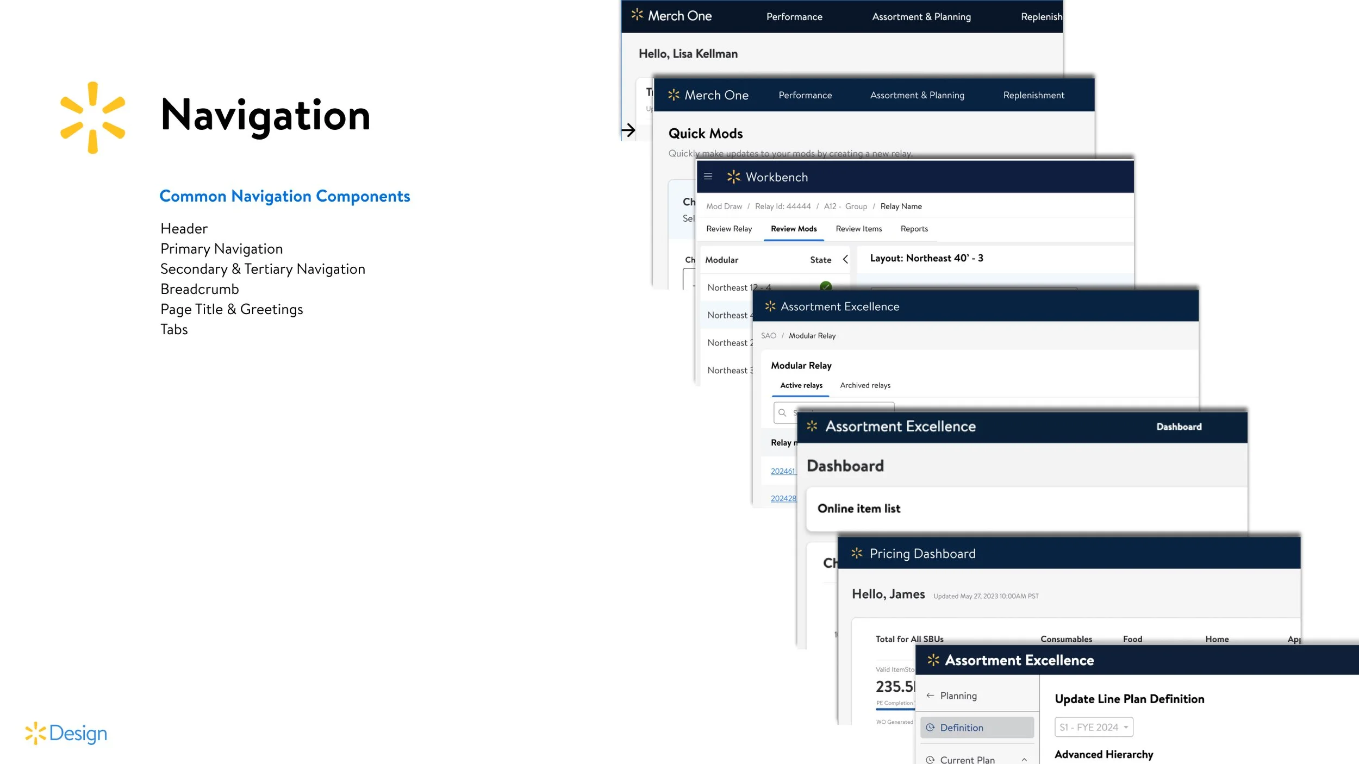Click the Breadcrumb list item on the slide

click(200, 289)
